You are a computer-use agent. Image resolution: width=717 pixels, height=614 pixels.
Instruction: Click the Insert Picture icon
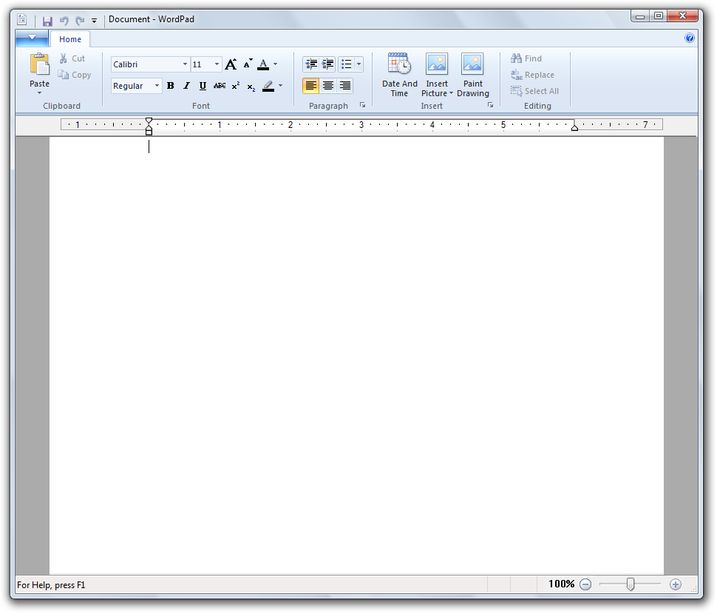tap(437, 64)
